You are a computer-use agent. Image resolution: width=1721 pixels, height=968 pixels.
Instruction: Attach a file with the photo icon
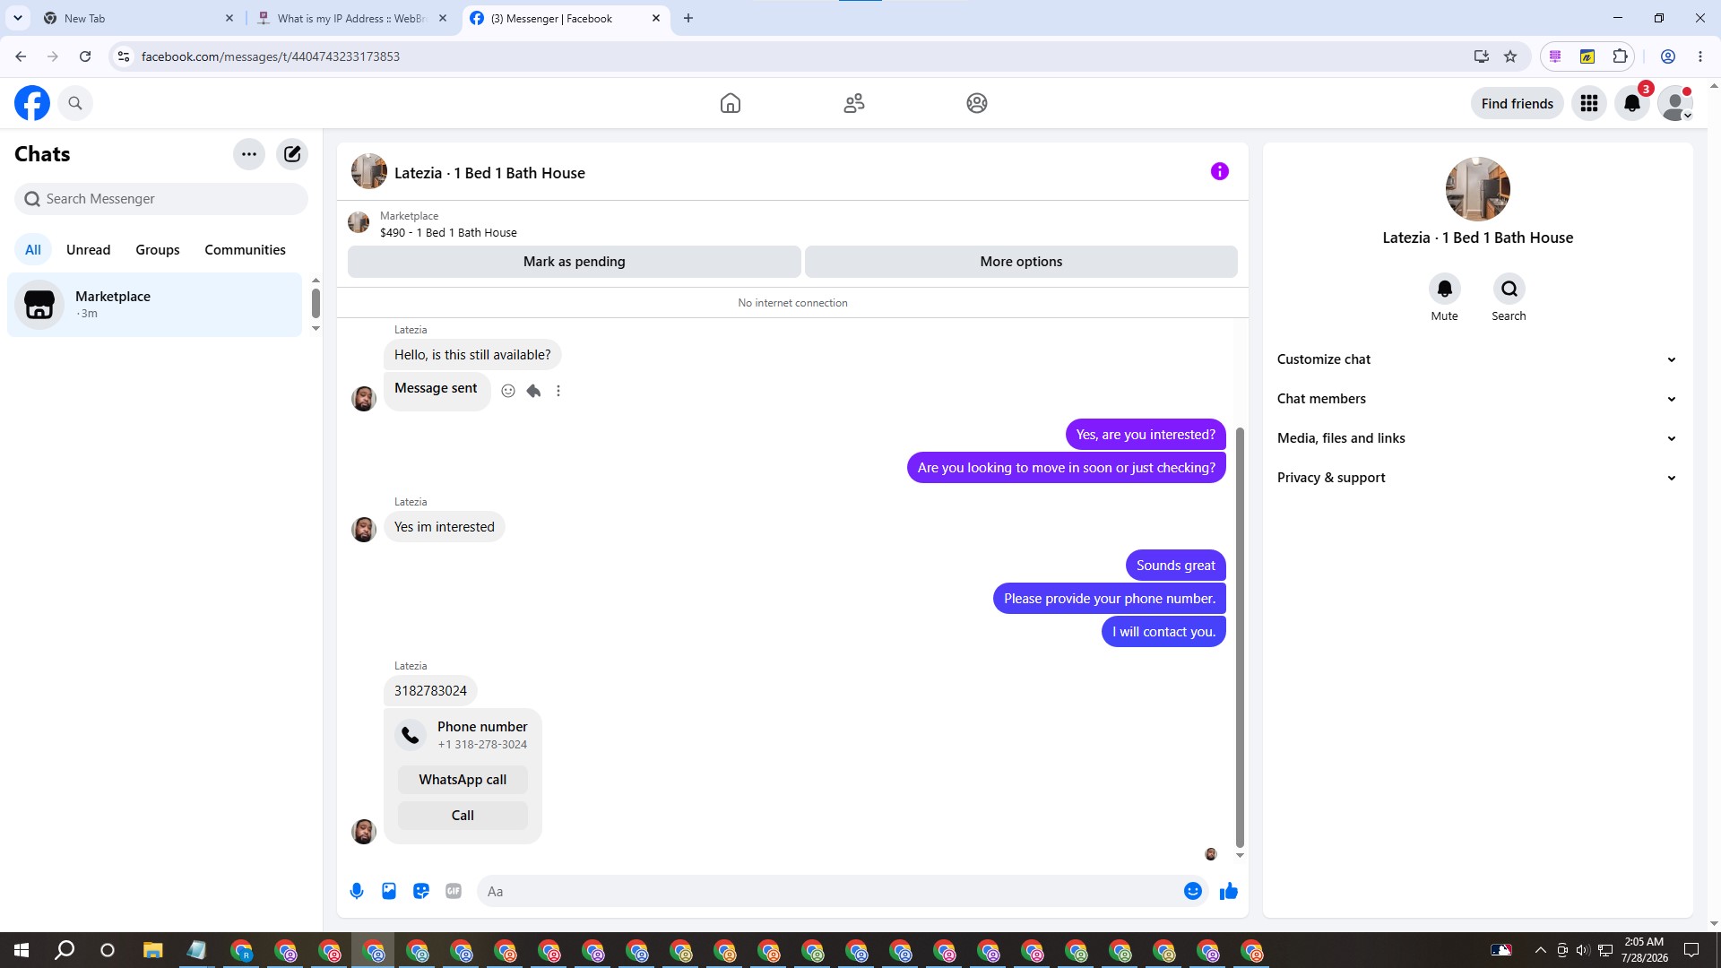point(389,891)
